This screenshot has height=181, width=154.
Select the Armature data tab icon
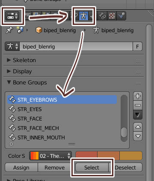pyautogui.click(x=83, y=16)
